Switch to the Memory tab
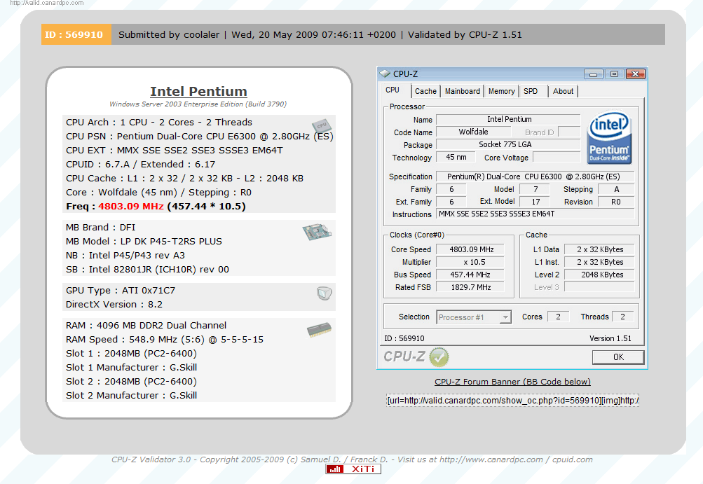 tap(501, 91)
